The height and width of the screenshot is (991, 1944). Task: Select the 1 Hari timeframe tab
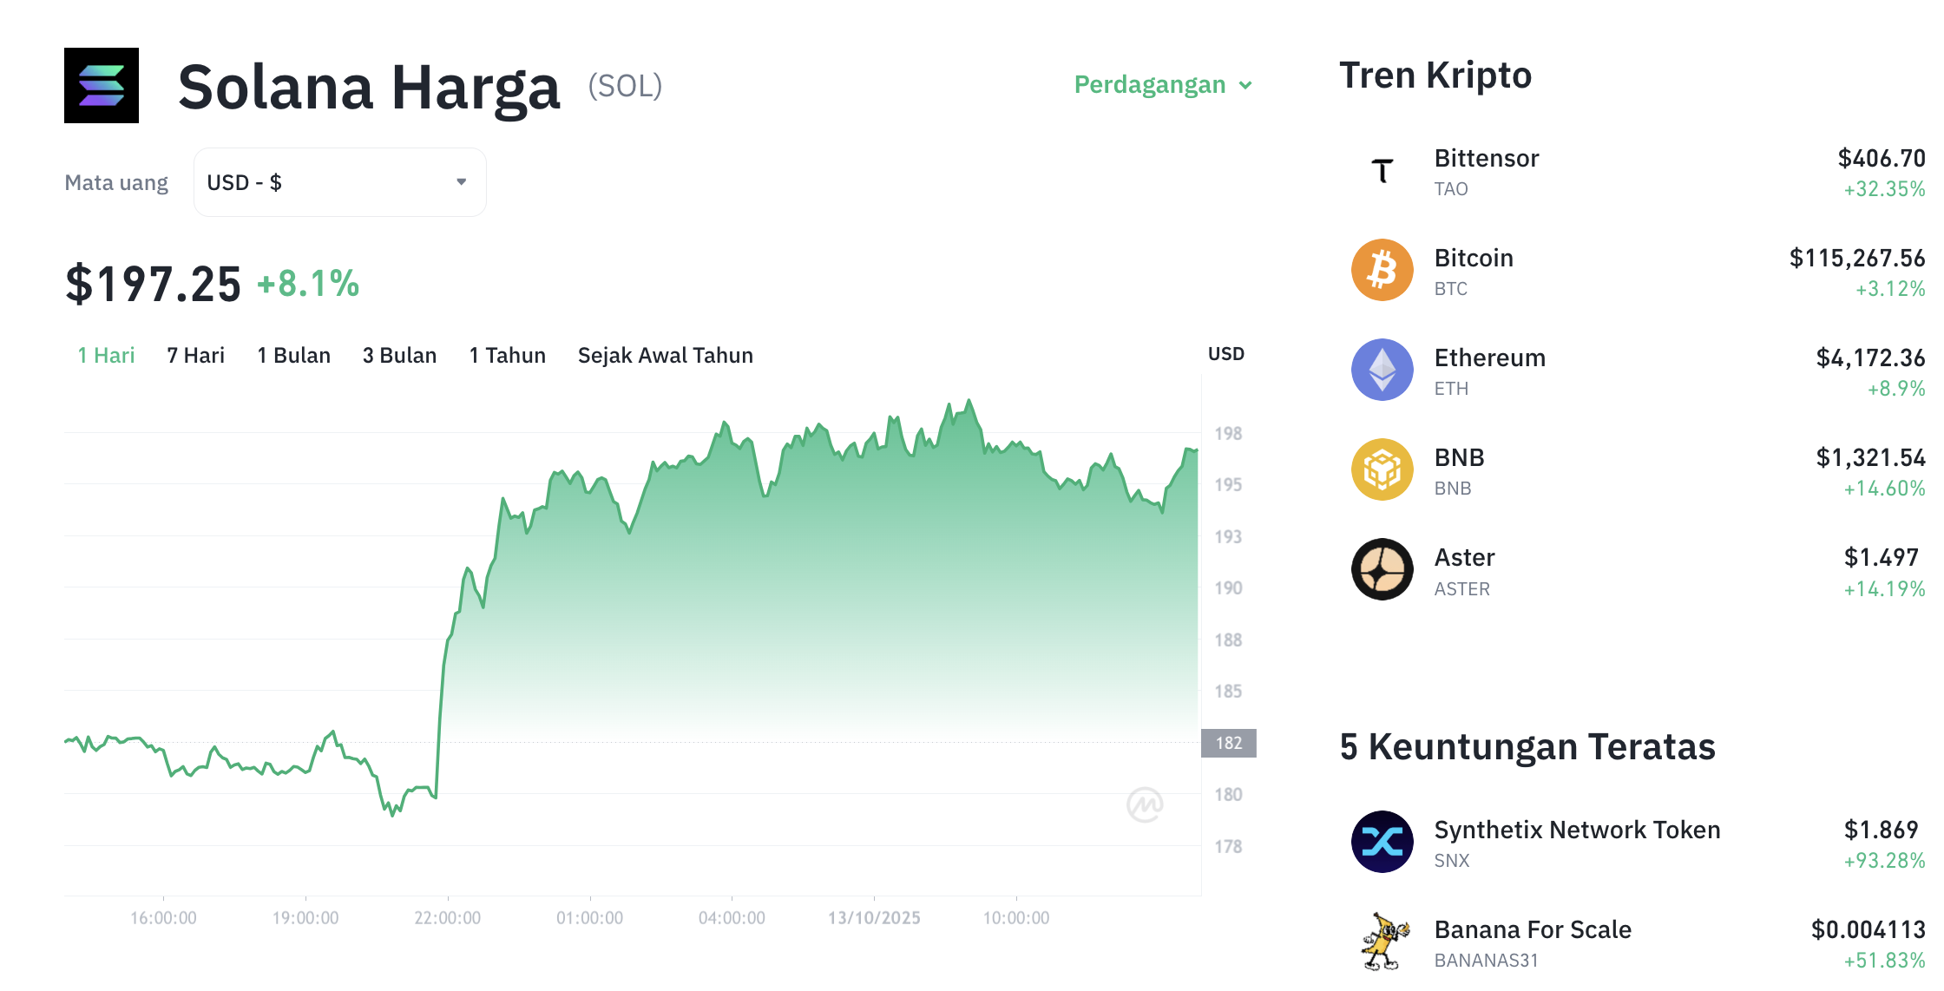click(106, 356)
